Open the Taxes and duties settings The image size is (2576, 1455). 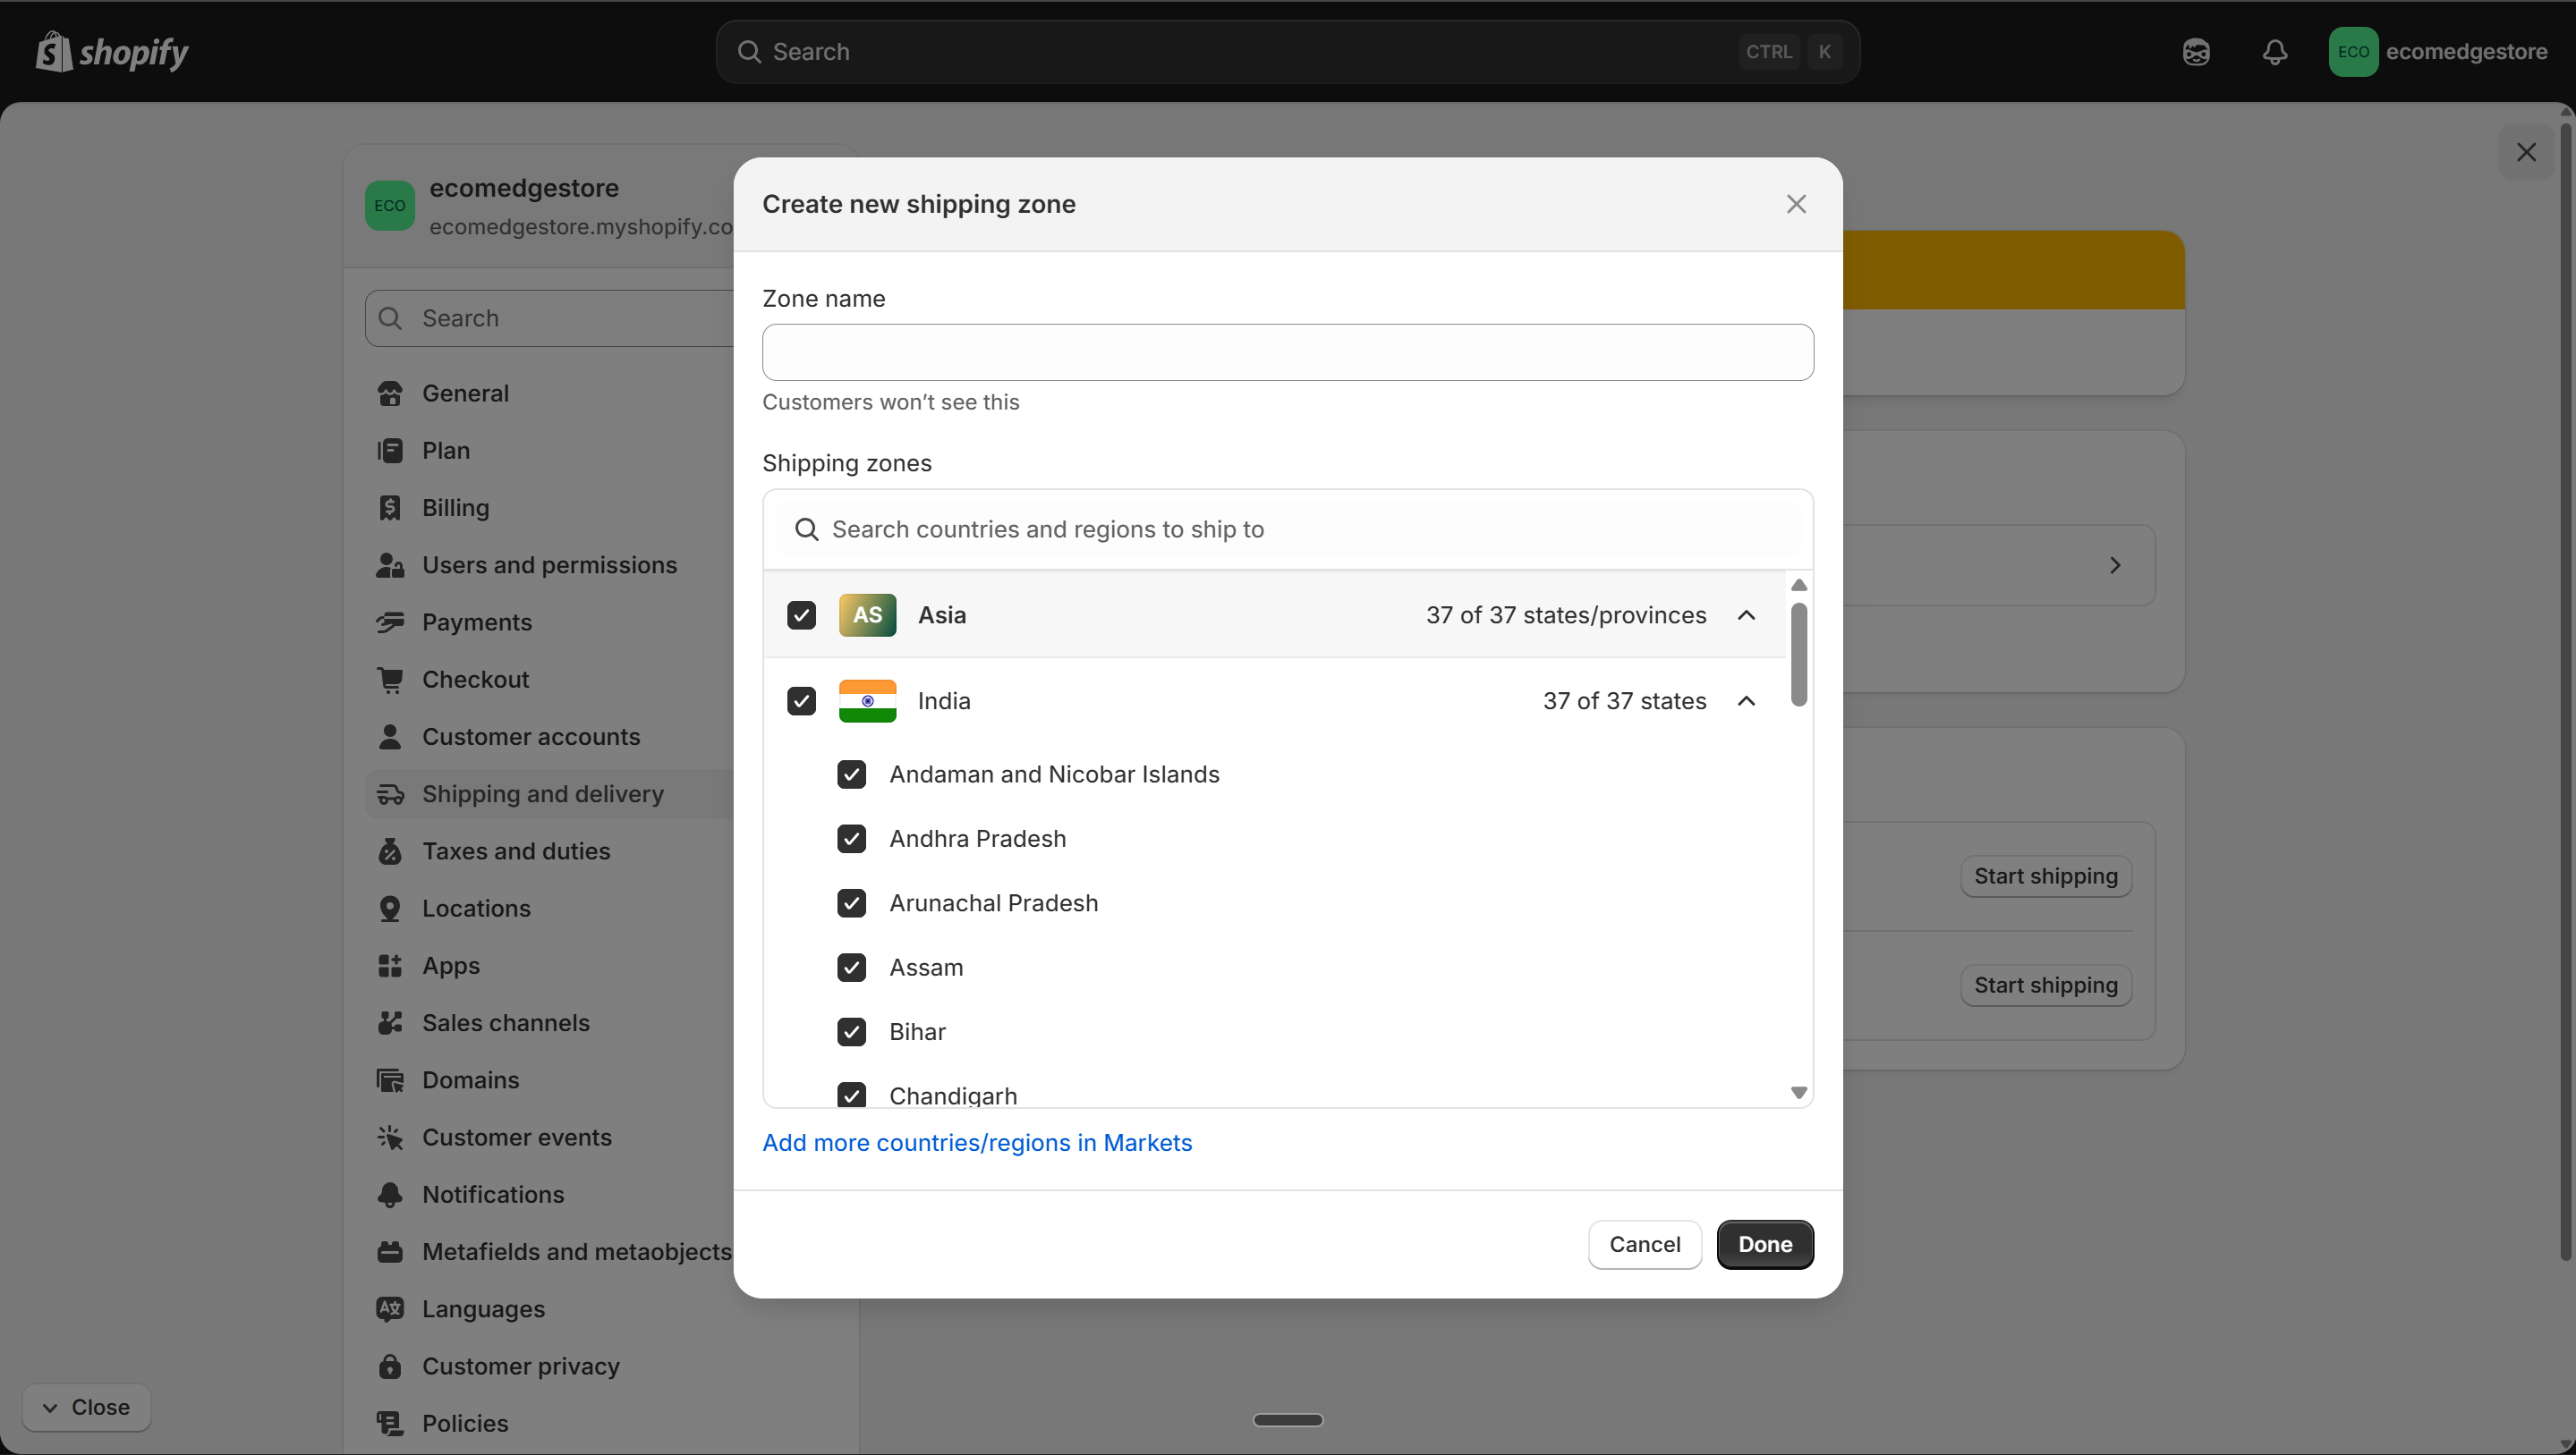point(391,850)
